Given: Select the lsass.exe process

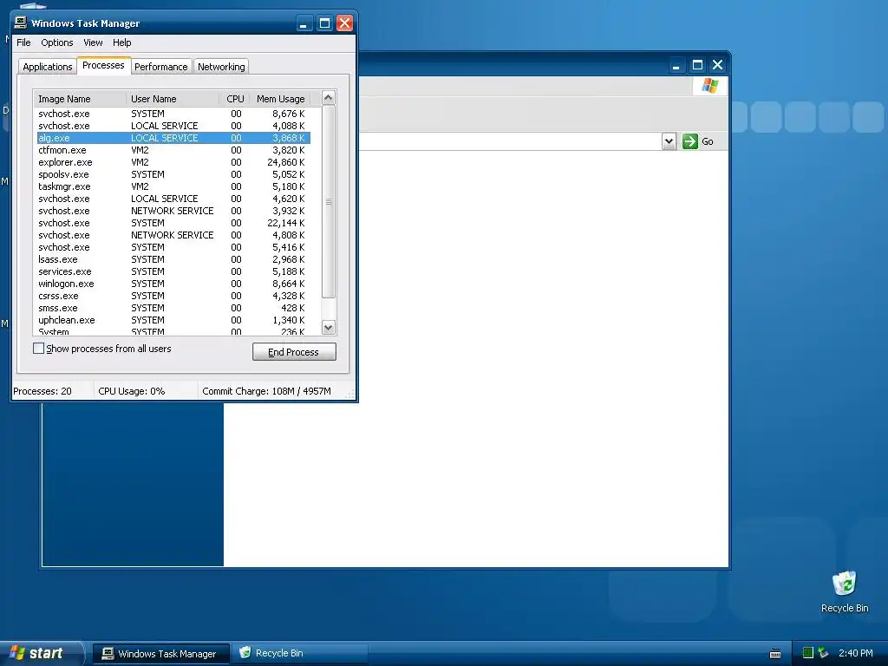Looking at the screenshot, I should tap(173, 259).
